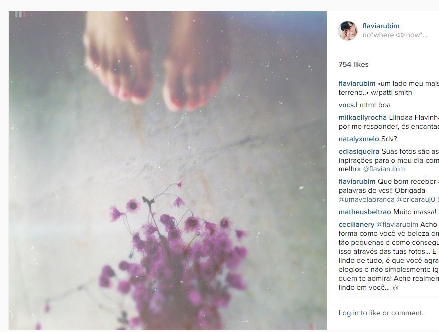Open flaviarubim's profile avatar picture

[x=348, y=30]
